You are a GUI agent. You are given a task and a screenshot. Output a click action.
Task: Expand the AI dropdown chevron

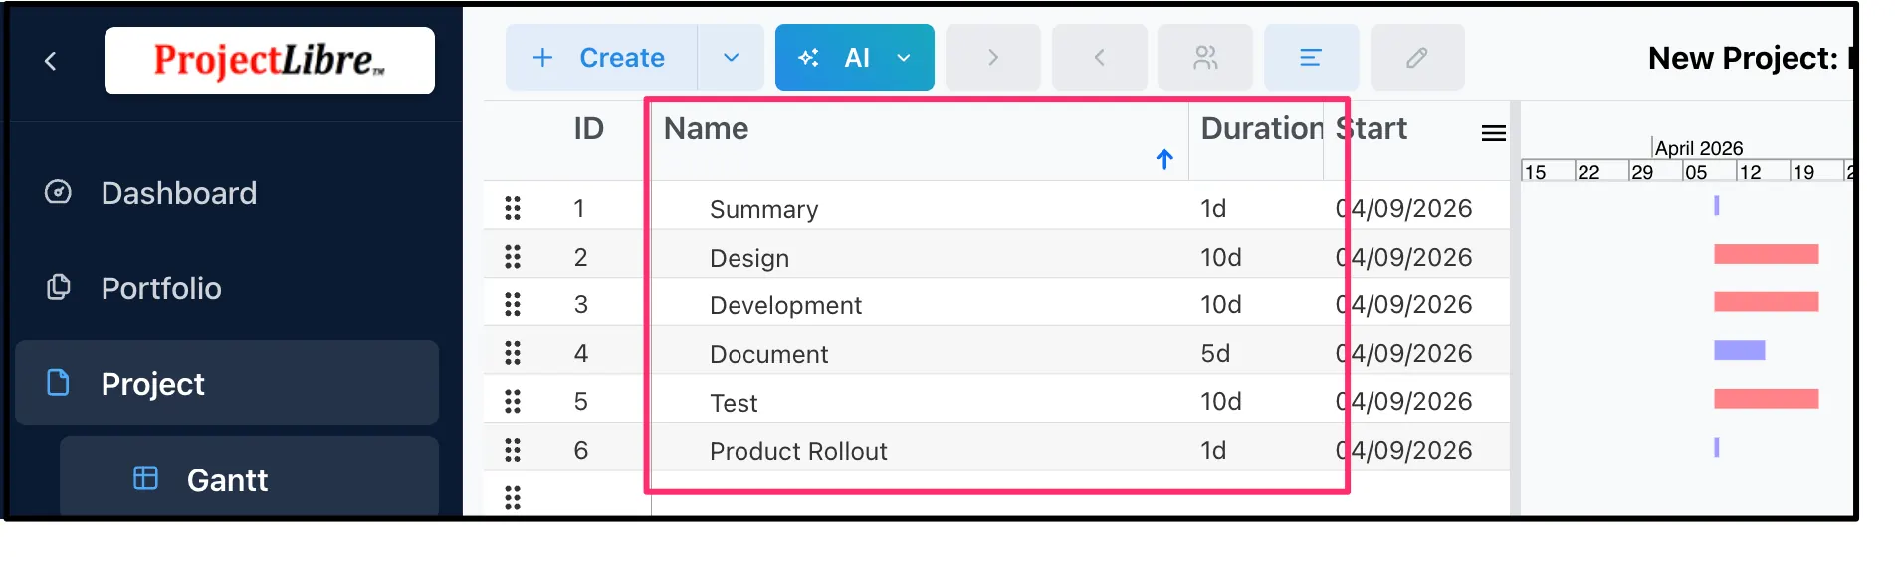(904, 58)
